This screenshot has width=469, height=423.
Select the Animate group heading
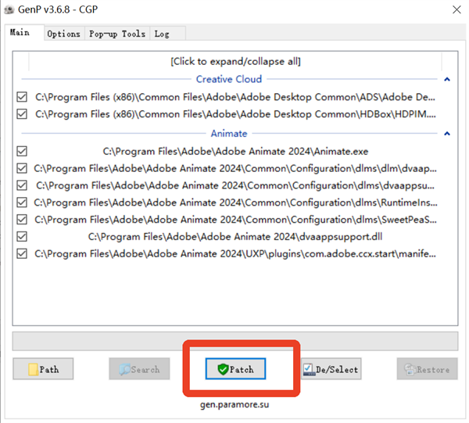click(229, 134)
